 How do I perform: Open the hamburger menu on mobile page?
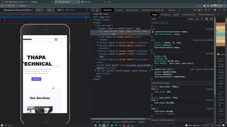coord(56,39)
